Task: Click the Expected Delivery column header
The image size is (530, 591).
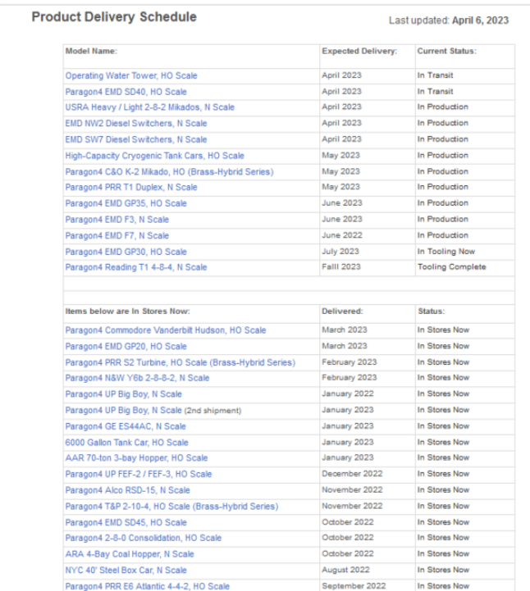Action: pyautogui.click(x=359, y=52)
